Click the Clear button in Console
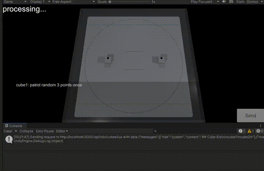 [x=8, y=131]
